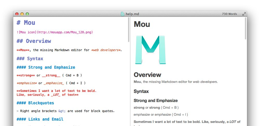Click 'web developers' italic text in preview
Viewport: 261px width, 126px height.
(205, 82)
